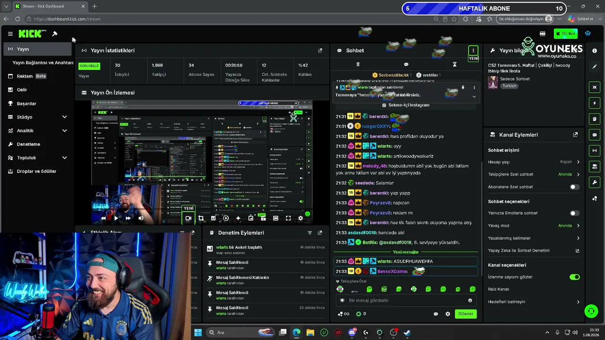Toggle Yalnızca Emotlarla sohbet switch

pyautogui.click(x=574, y=213)
